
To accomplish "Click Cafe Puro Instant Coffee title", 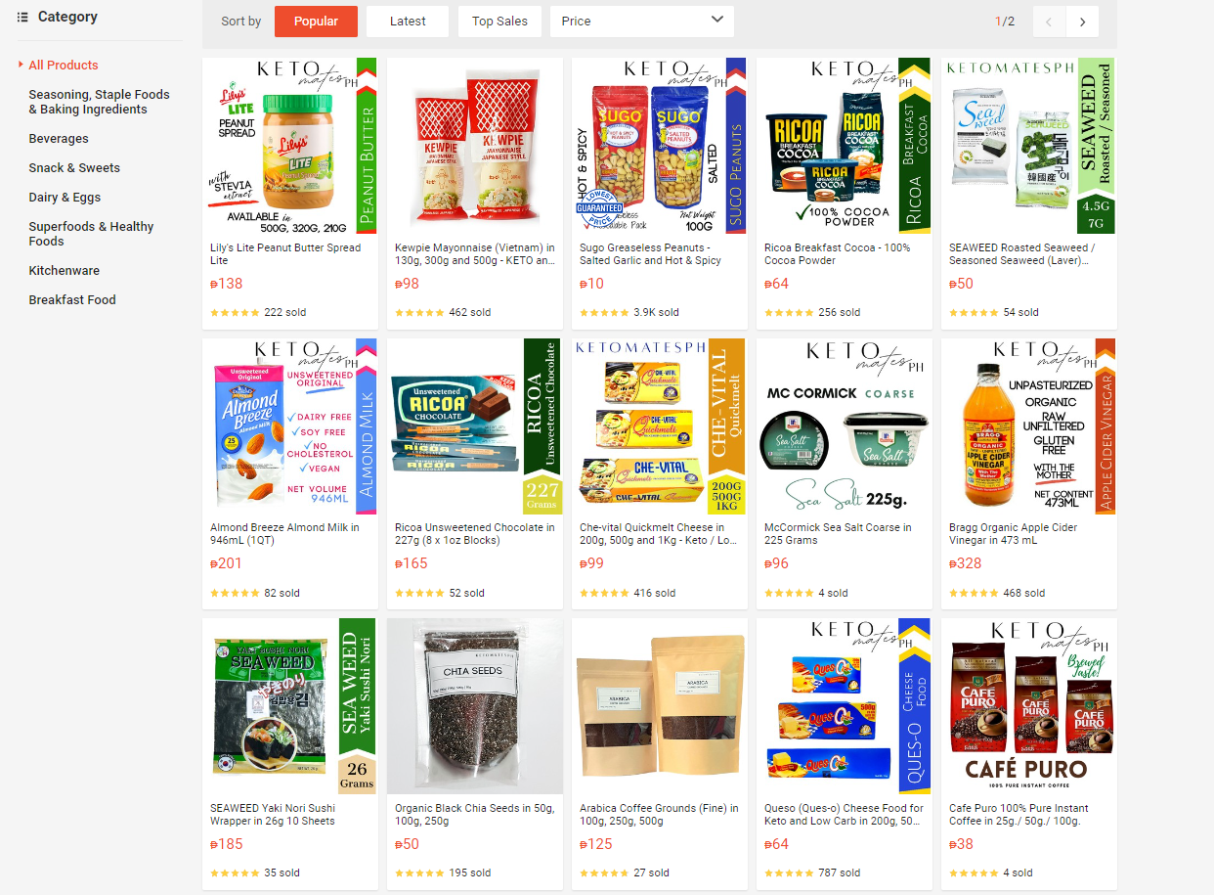I will tap(1019, 815).
